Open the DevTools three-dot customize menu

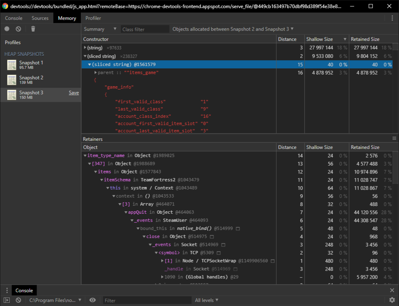pos(392,18)
